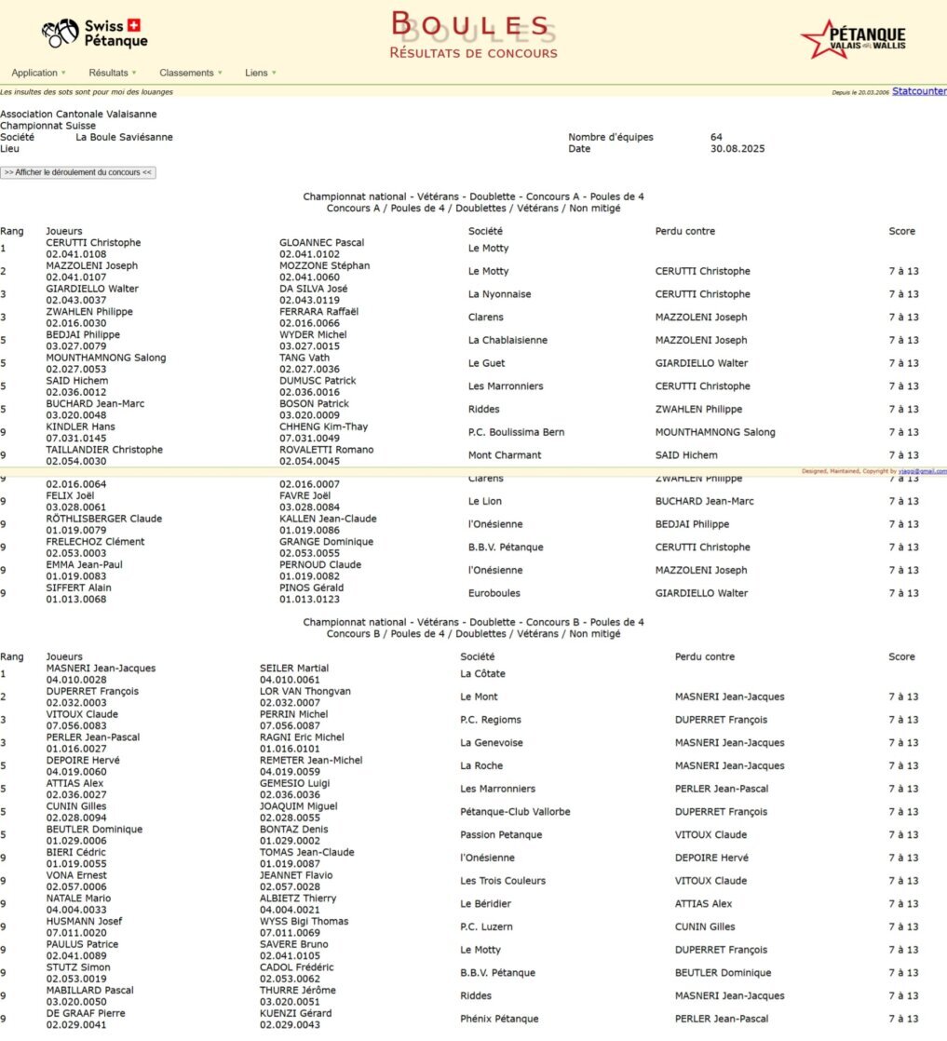The width and height of the screenshot is (947, 1041).
Task: Select player LOR VAN Thongvan
Action: [305, 692]
